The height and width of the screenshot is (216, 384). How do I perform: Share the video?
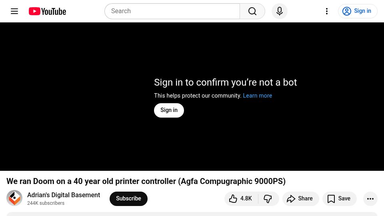[x=300, y=199]
